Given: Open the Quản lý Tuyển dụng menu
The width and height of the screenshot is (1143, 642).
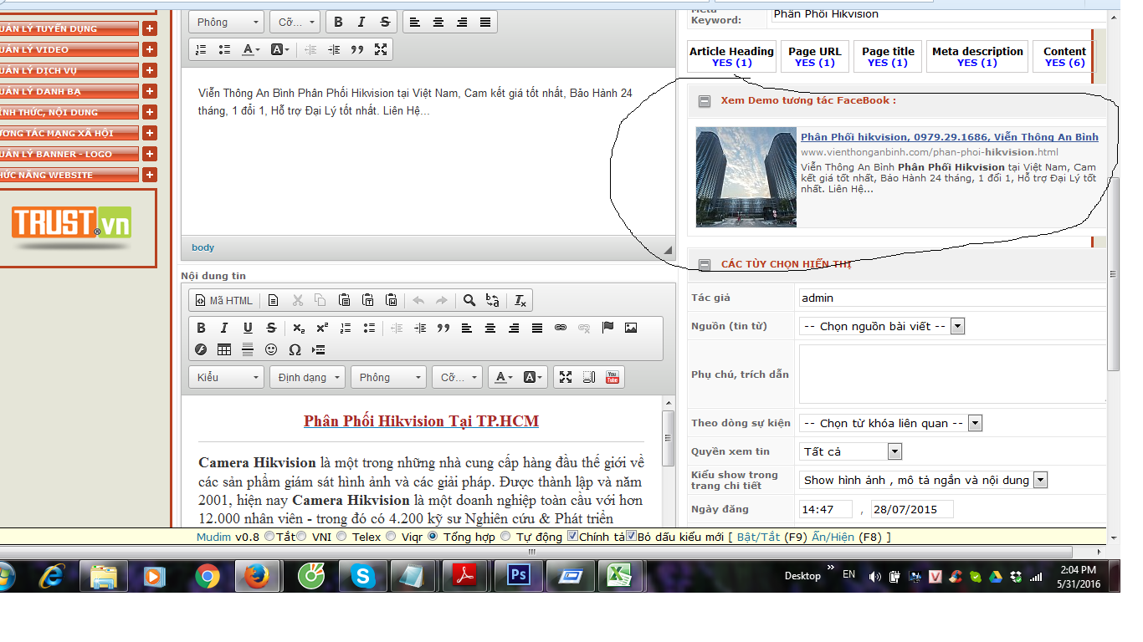Looking at the screenshot, I should pos(69,28).
